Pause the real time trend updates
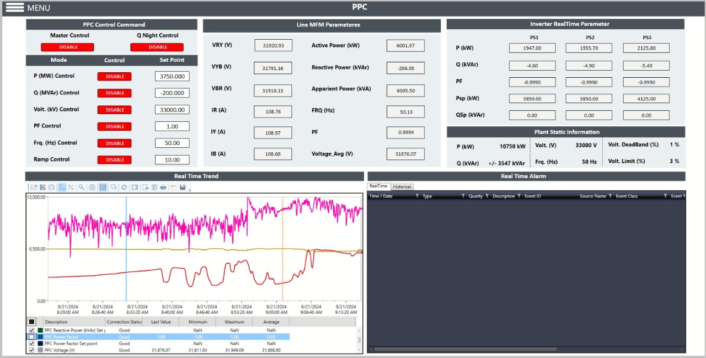This screenshot has width=706, height=358. click(x=92, y=187)
